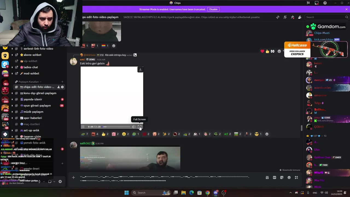Open the flag icon in title bar
This screenshot has height=197, width=350.
coord(308,3)
